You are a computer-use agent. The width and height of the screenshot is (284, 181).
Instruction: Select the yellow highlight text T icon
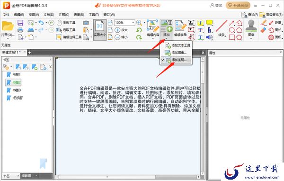click(200, 23)
